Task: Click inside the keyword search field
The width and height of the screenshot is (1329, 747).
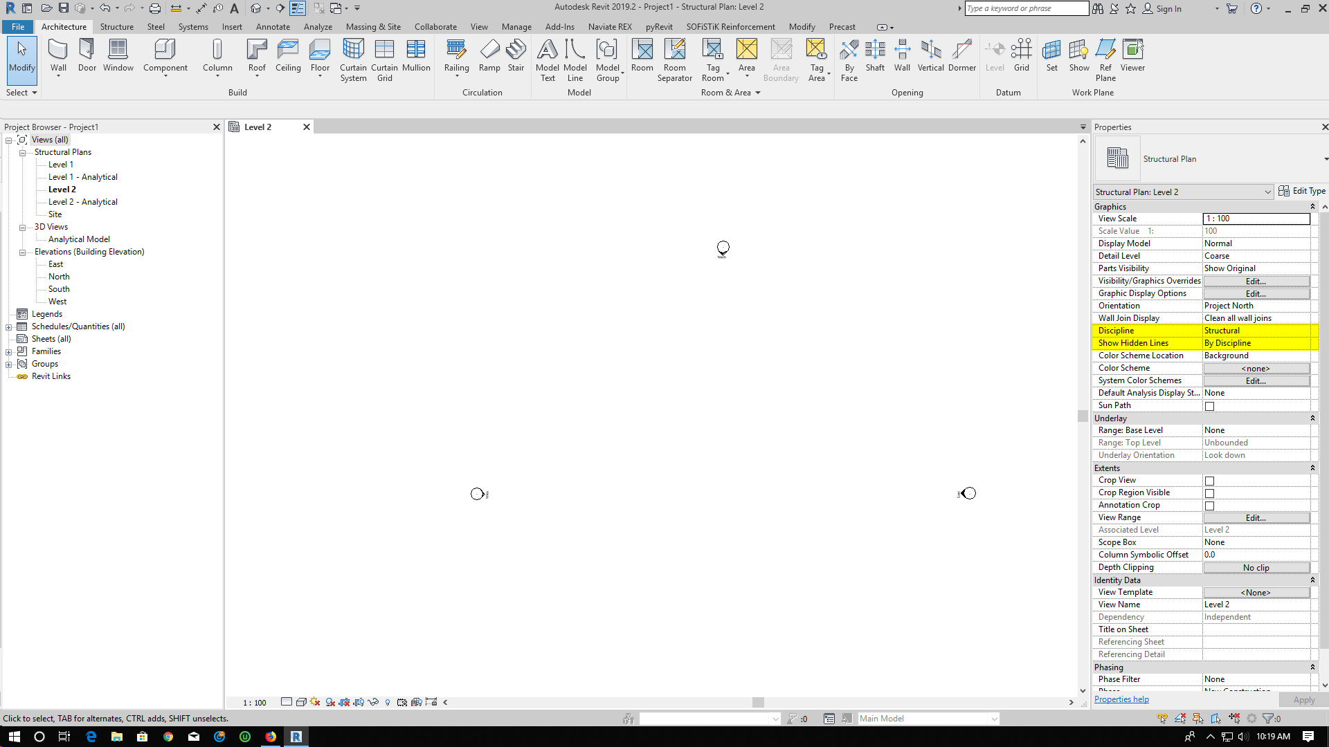Action: pos(1026,8)
